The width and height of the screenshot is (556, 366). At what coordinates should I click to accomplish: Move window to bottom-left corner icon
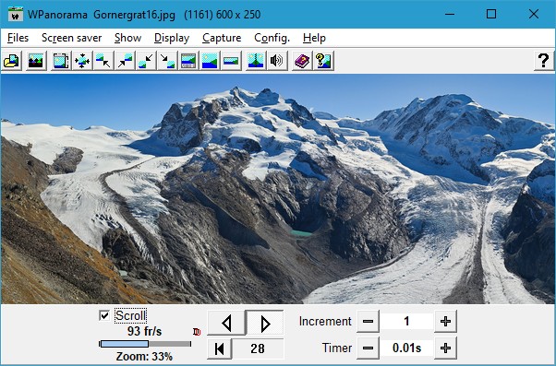[x=146, y=61]
